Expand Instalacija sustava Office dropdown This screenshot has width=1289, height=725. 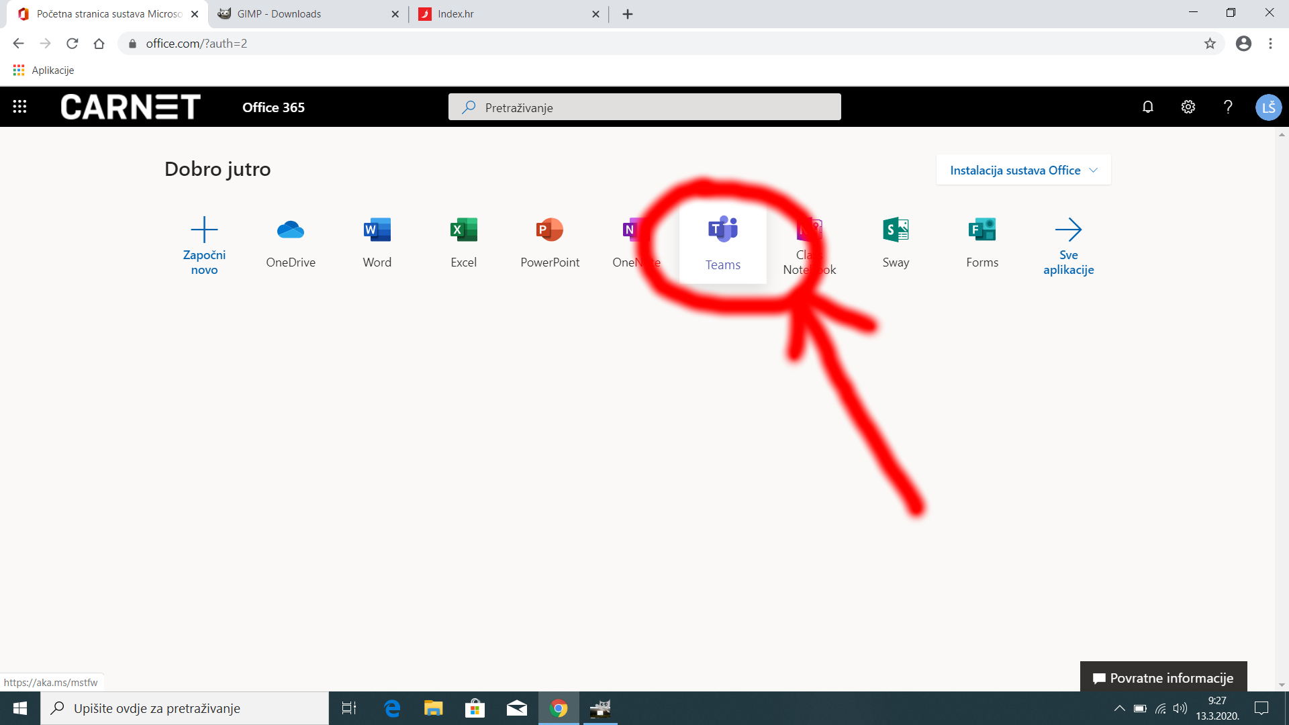tap(1023, 170)
